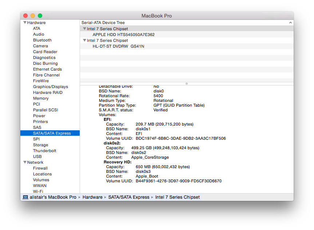Close the window with red button
The width and height of the screenshot is (314, 230).
click(25, 16)
